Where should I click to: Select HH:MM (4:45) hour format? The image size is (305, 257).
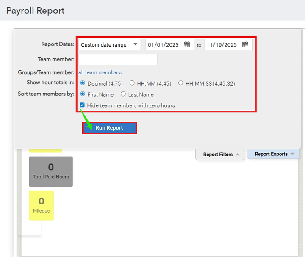[132, 83]
